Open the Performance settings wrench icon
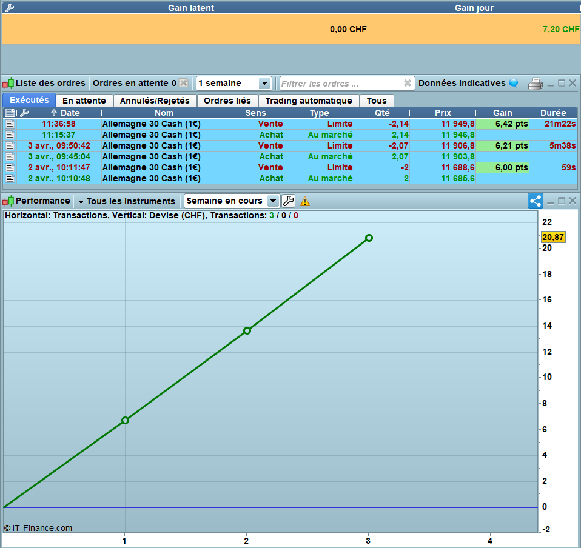Image resolution: width=581 pixels, height=548 pixels. click(289, 201)
